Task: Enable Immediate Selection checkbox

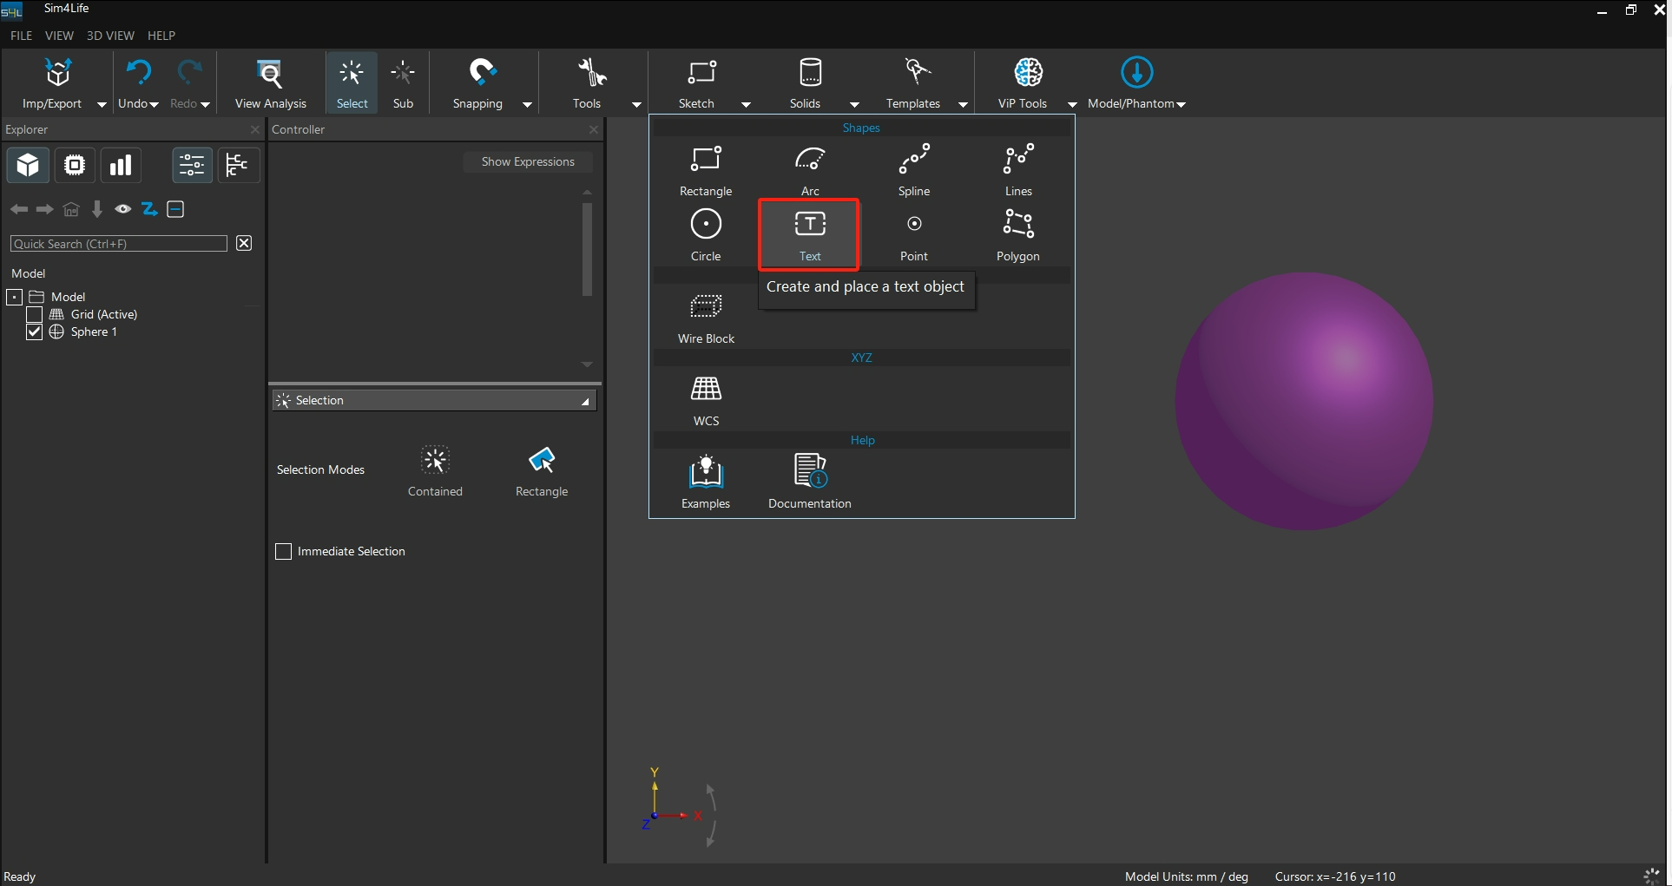Action: (283, 552)
